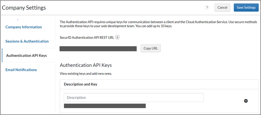Image resolution: width=261 pixels, height=115 pixels.
Task: Remove the API key with minus icon
Action: 246,101
